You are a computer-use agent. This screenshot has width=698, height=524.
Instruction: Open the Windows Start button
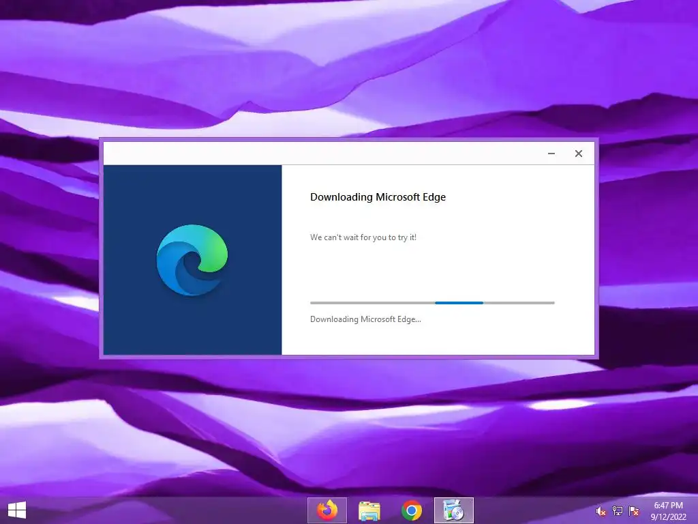[17, 510]
